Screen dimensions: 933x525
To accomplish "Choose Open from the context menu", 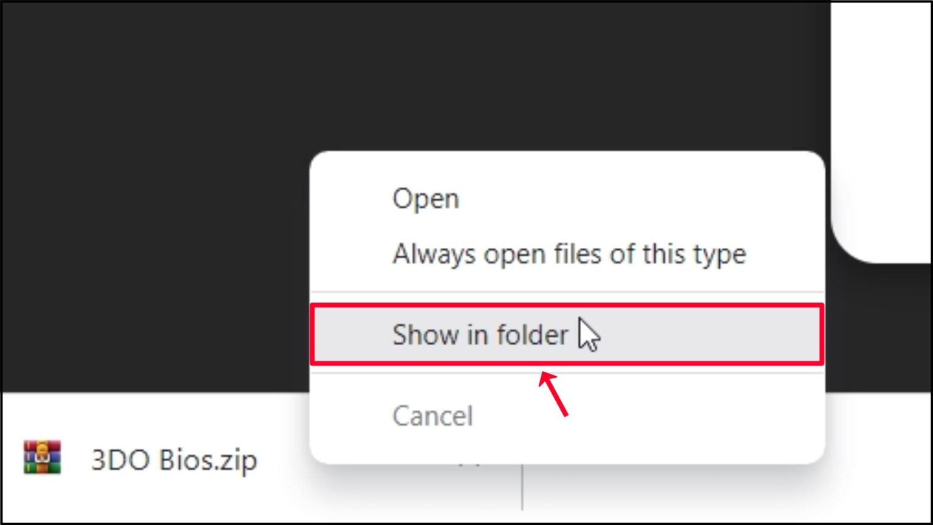I will coord(425,199).
